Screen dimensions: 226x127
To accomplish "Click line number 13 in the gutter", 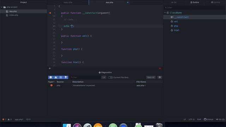I will [x=54, y=26].
